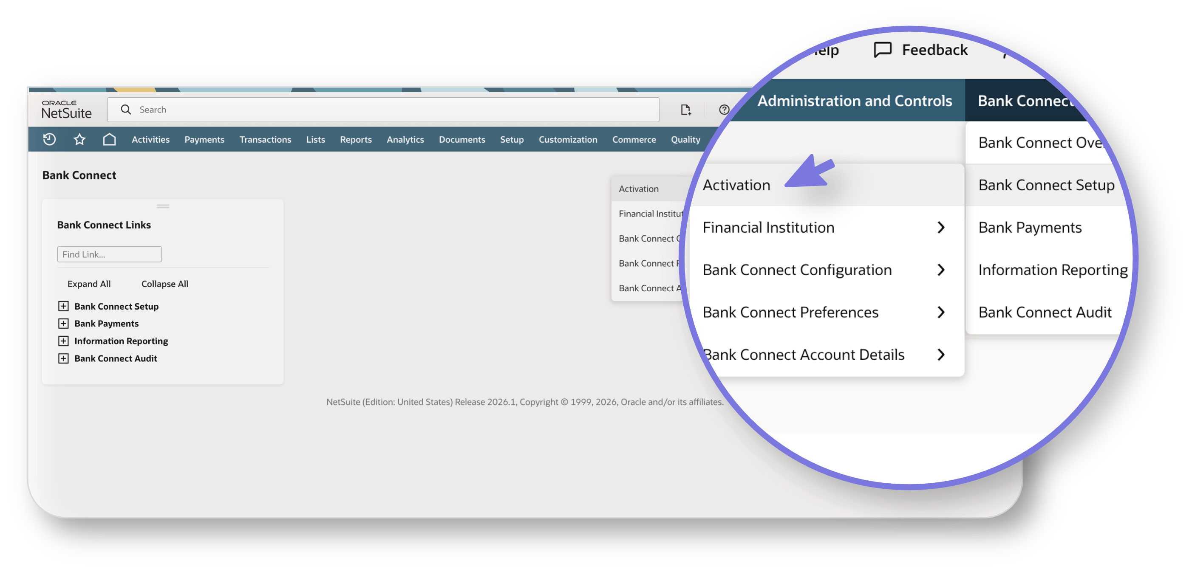Open the Setup menu
The height and width of the screenshot is (572, 1192).
[x=512, y=139]
